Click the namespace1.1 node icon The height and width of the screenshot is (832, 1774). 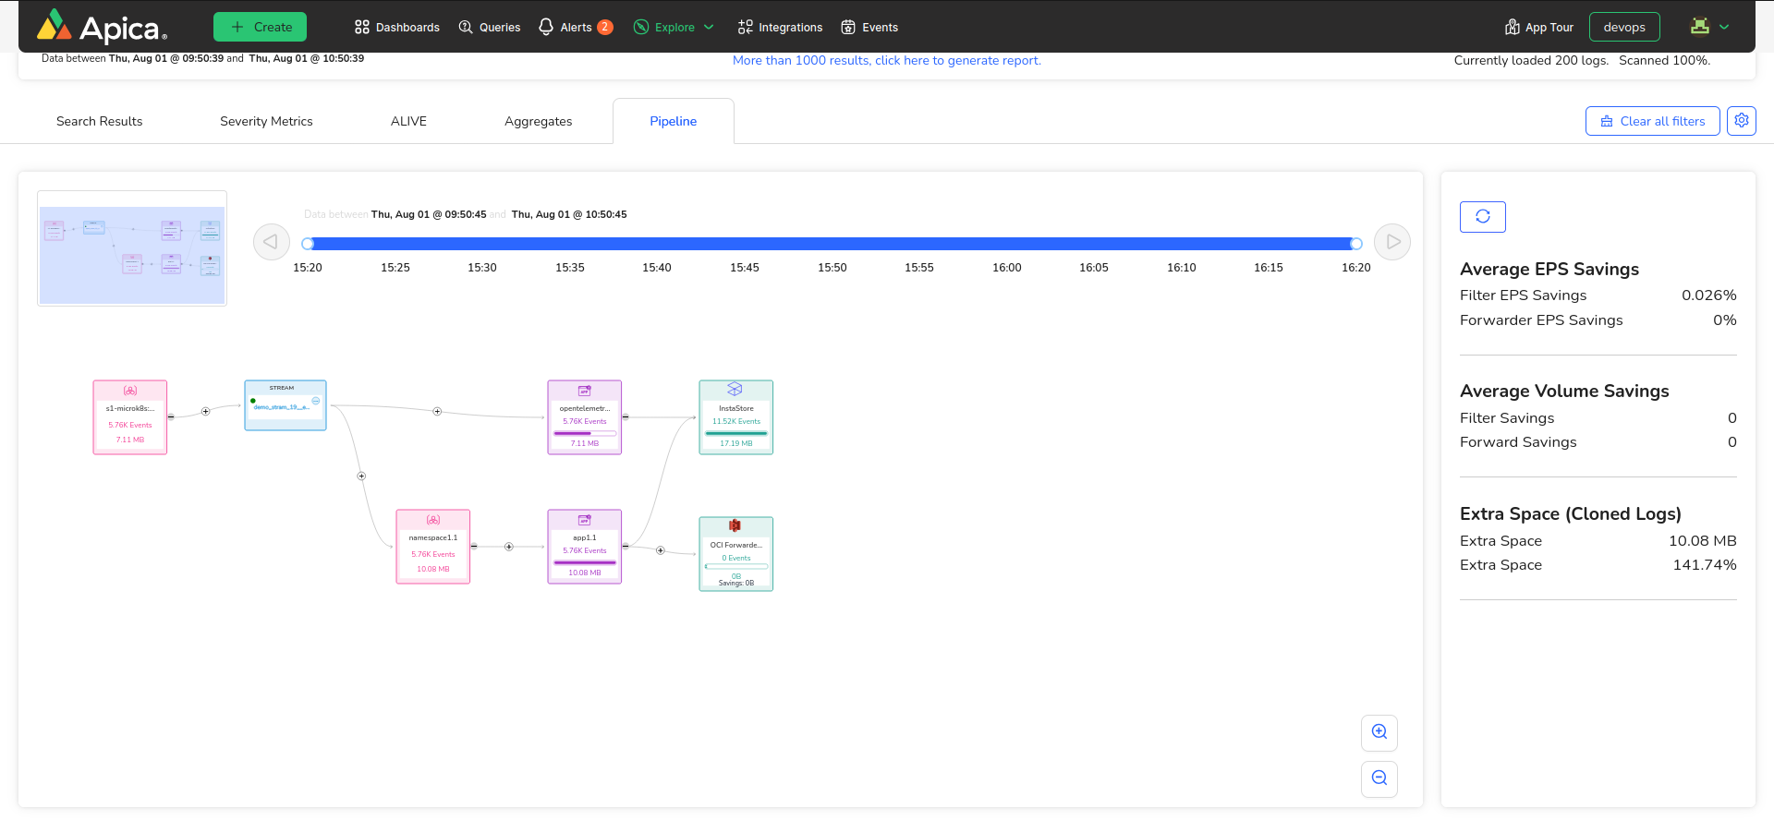[x=432, y=520]
